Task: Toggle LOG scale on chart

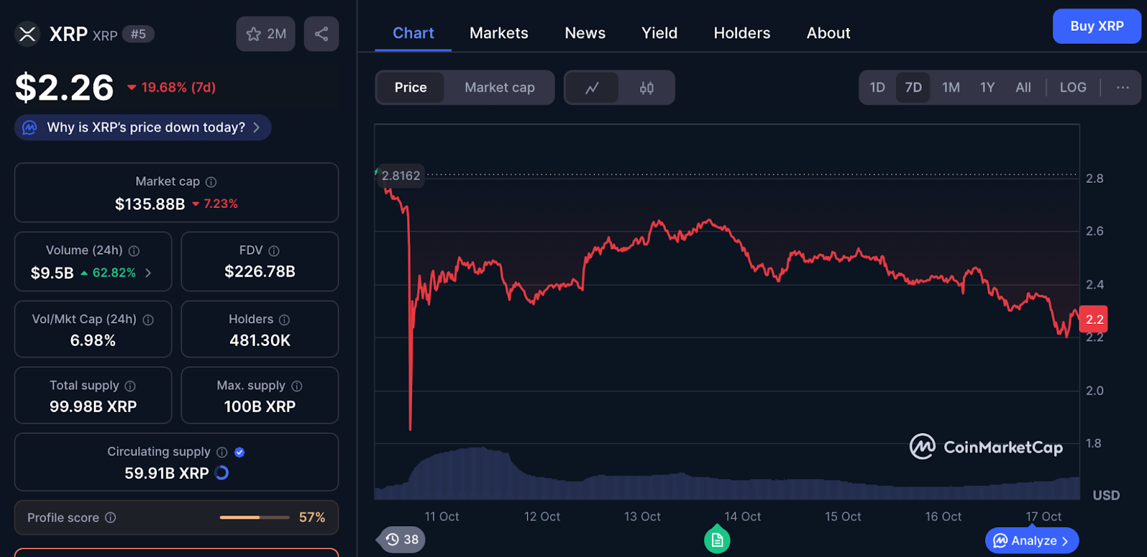Action: (1072, 87)
